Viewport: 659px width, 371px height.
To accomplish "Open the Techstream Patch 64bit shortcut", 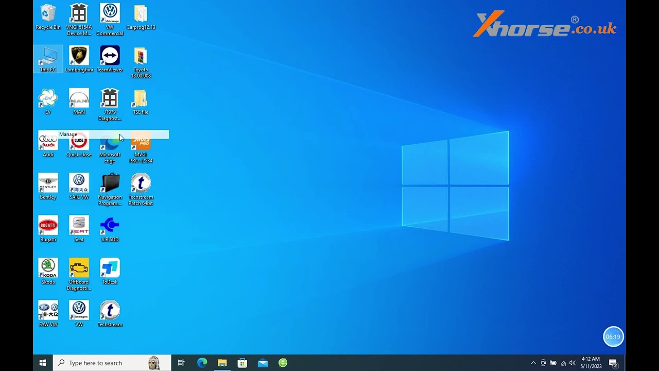I will (x=141, y=190).
